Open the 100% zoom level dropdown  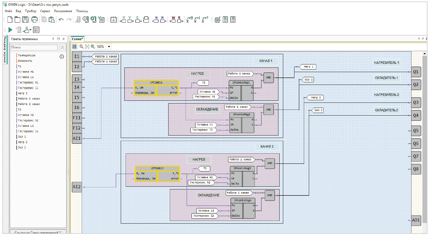click(109, 47)
